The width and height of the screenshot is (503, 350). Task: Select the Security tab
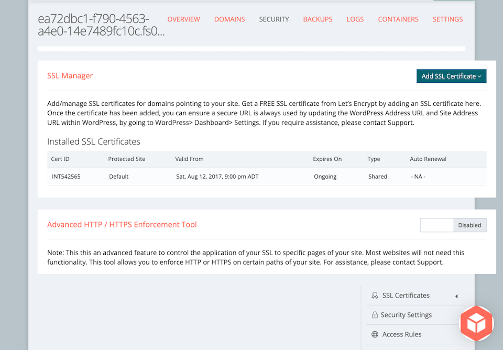[x=274, y=19]
